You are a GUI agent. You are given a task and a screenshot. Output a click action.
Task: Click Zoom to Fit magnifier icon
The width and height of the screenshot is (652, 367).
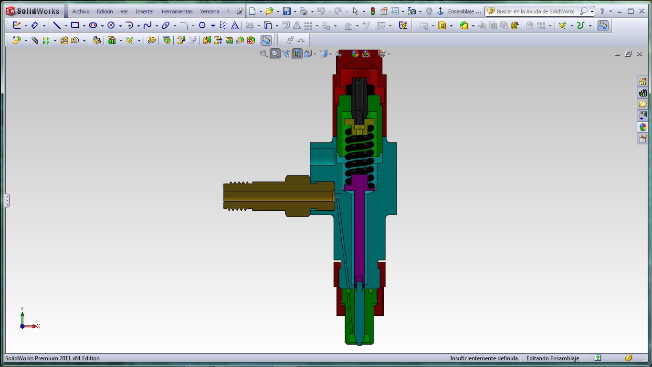pyautogui.click(x=264, y=54)
